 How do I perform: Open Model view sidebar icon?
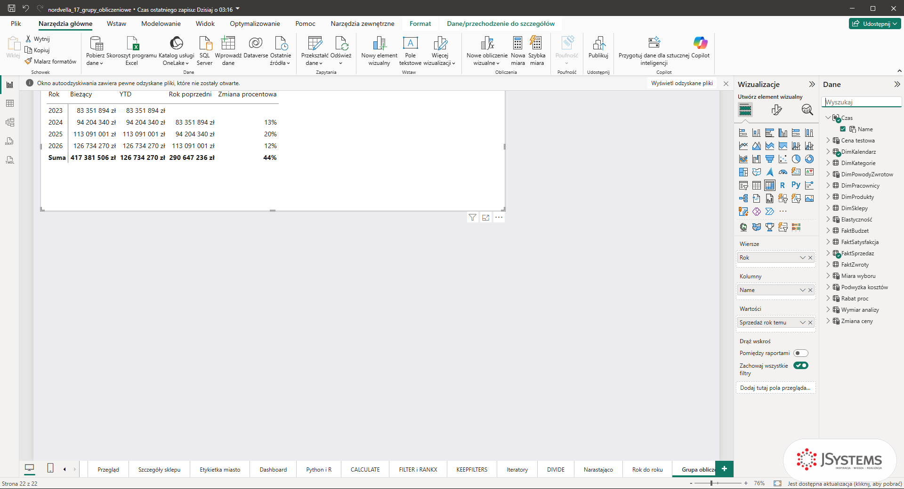pyautogui.click(x=10, y=122)
